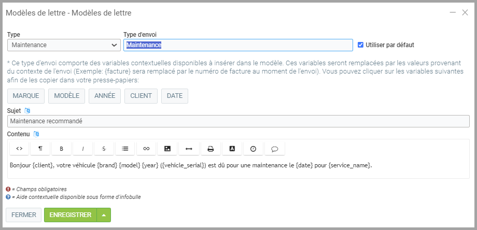This screenshot has height=230, width=477.
Task: Open paragraph format options in editor toolbar
Action: click(x=40, y=149)
